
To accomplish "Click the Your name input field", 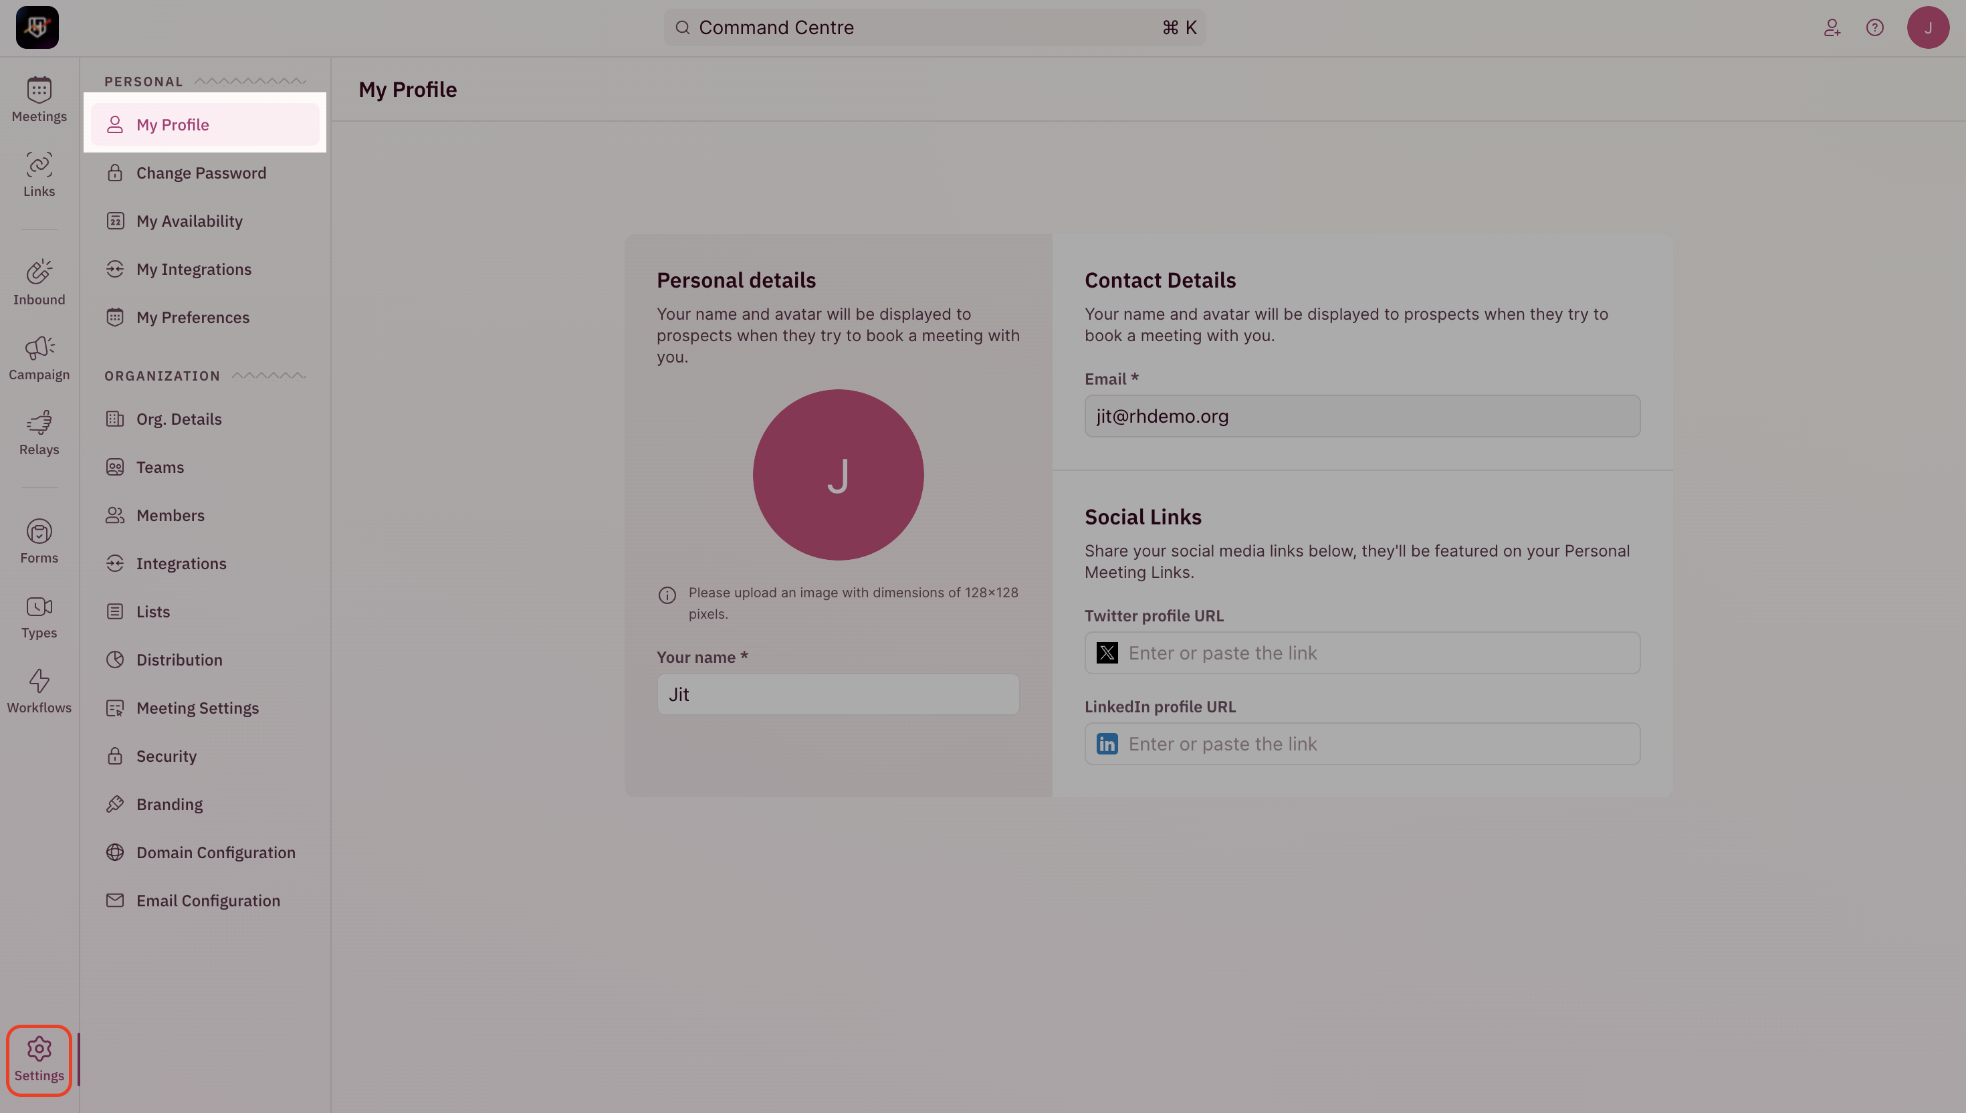I will [x=838, y=694].
